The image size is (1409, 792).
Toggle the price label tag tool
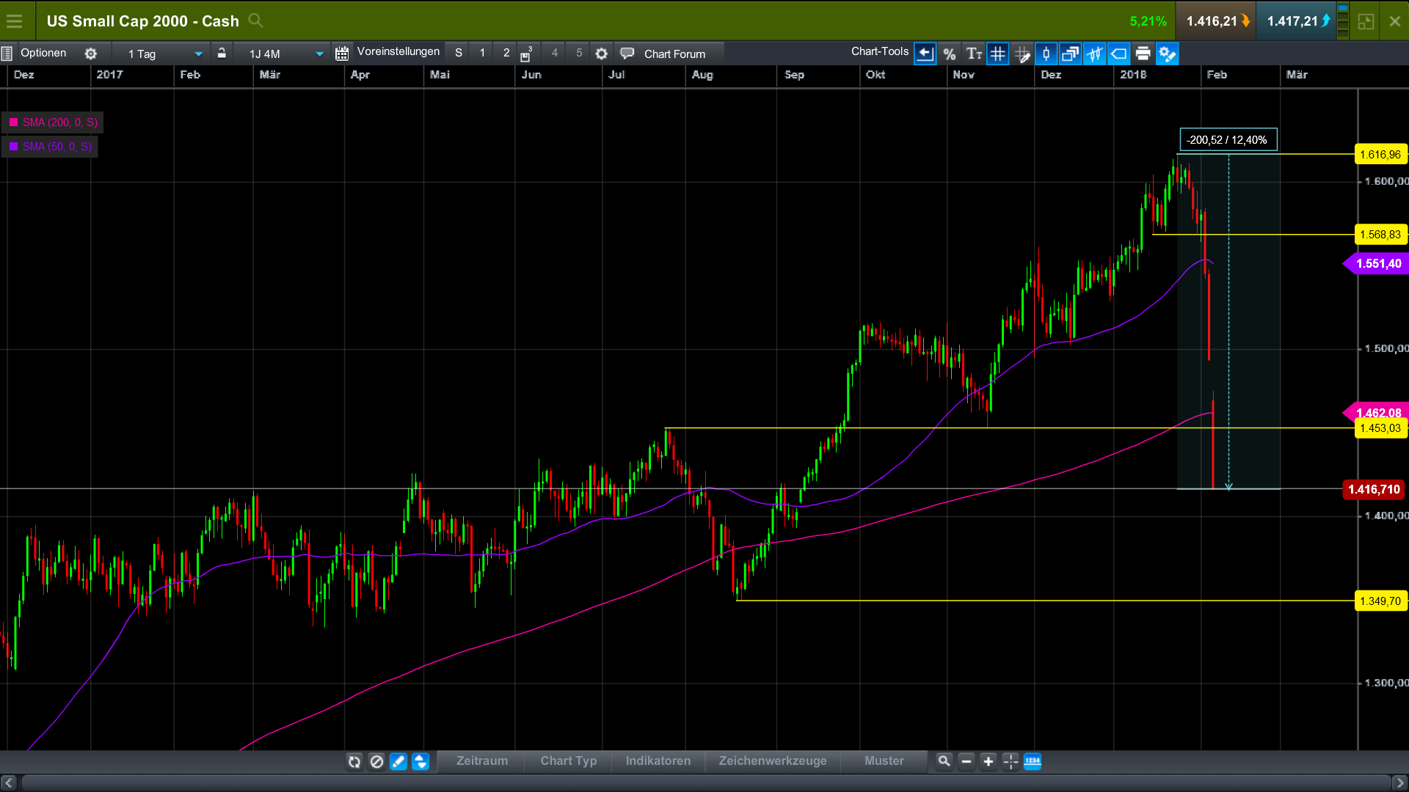(x=1118, y=54)
